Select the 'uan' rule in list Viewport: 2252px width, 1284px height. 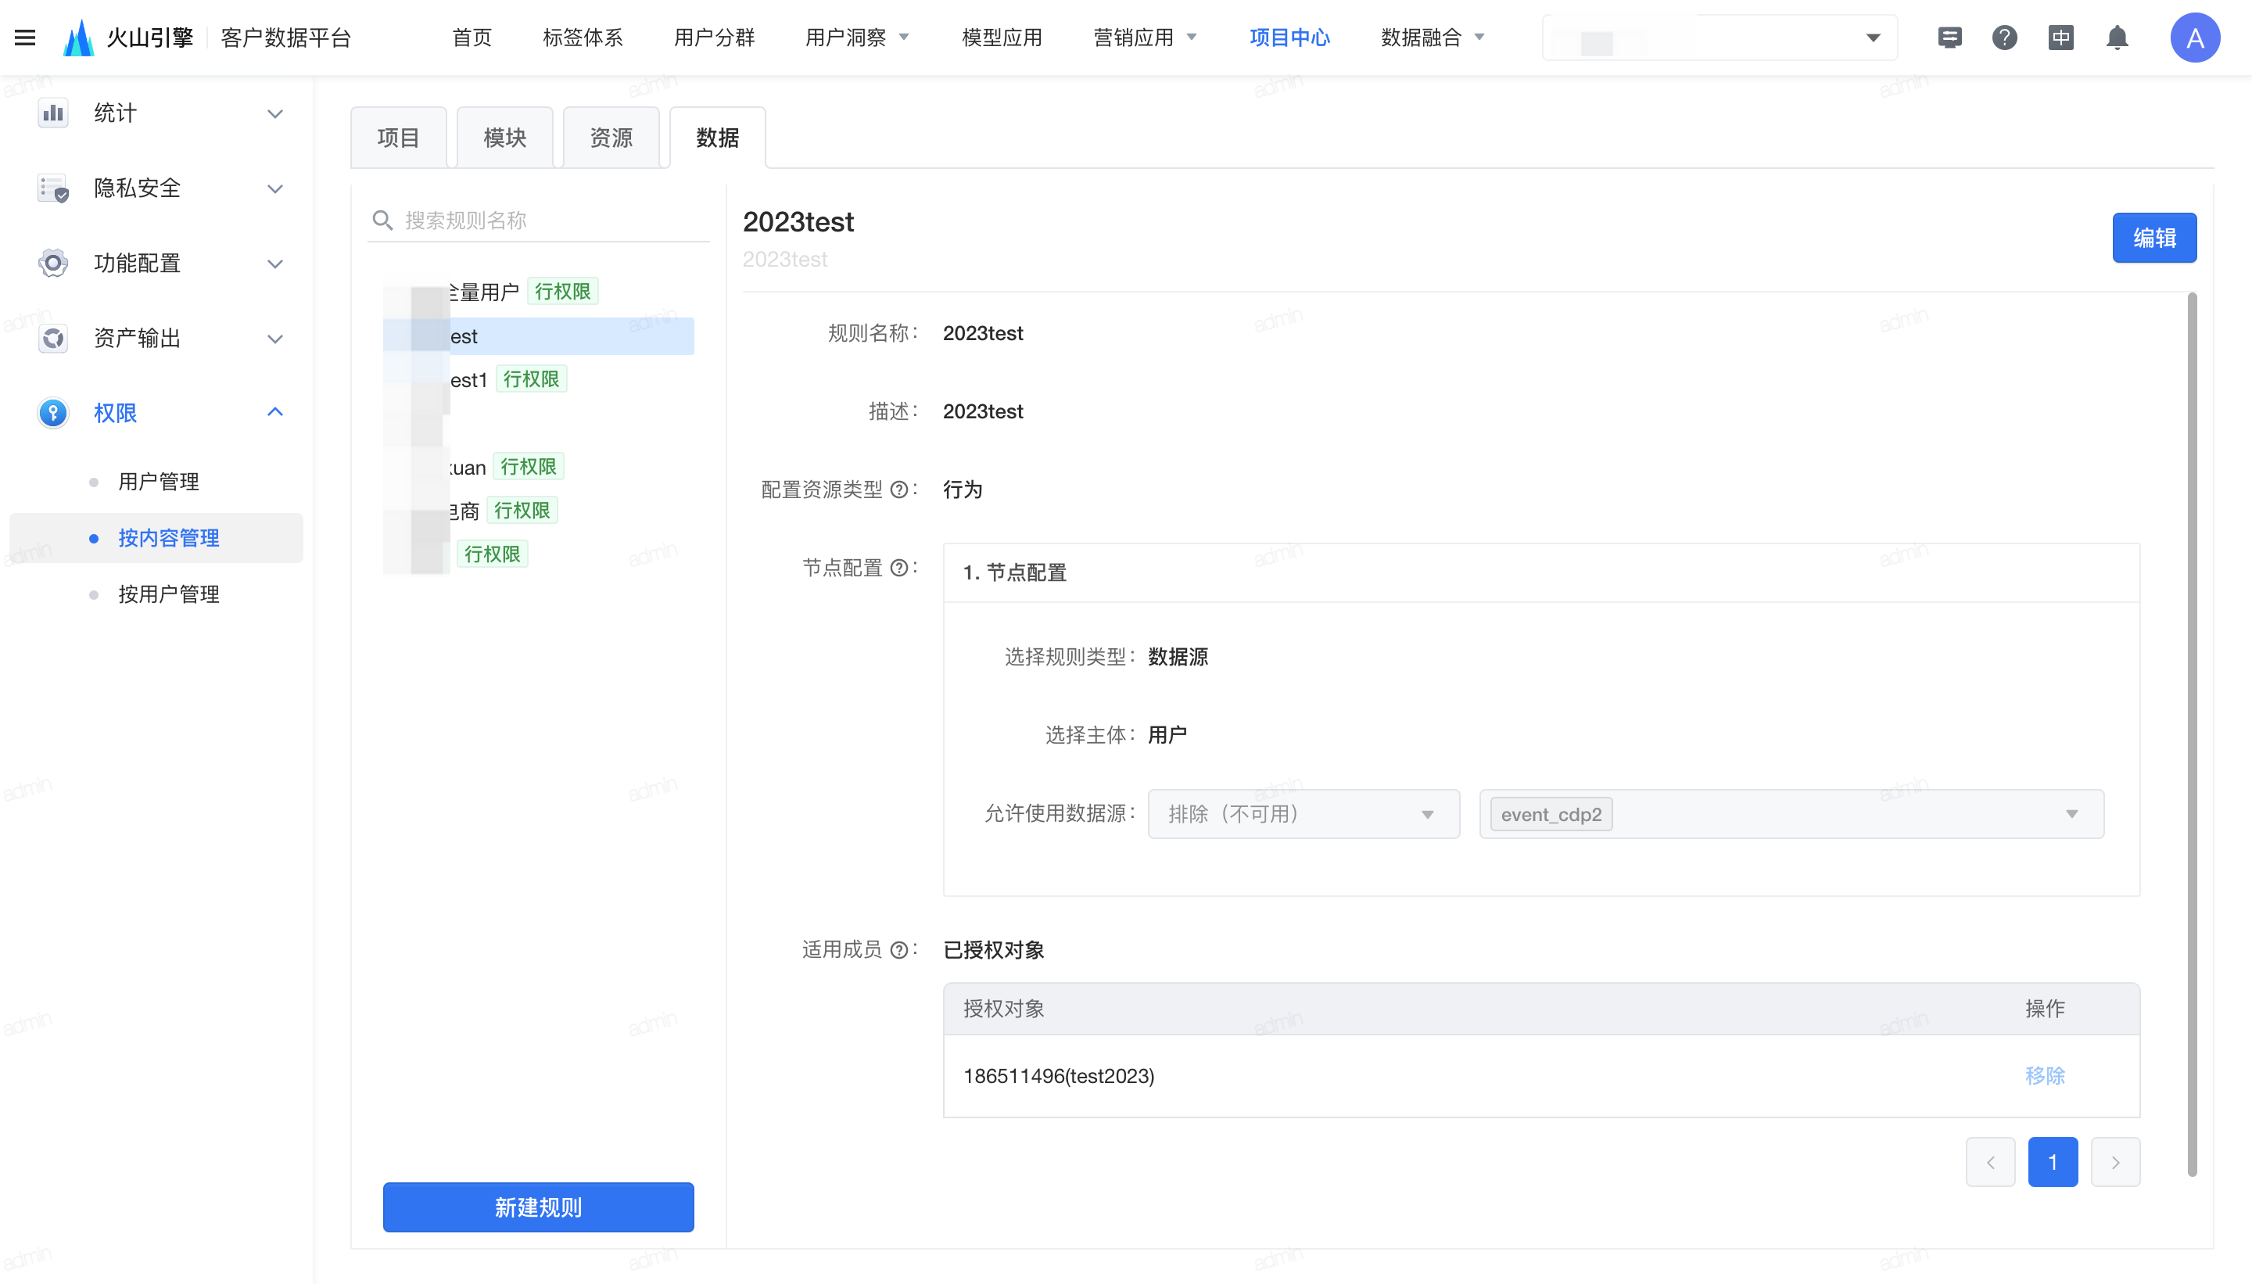click(538, 467)
